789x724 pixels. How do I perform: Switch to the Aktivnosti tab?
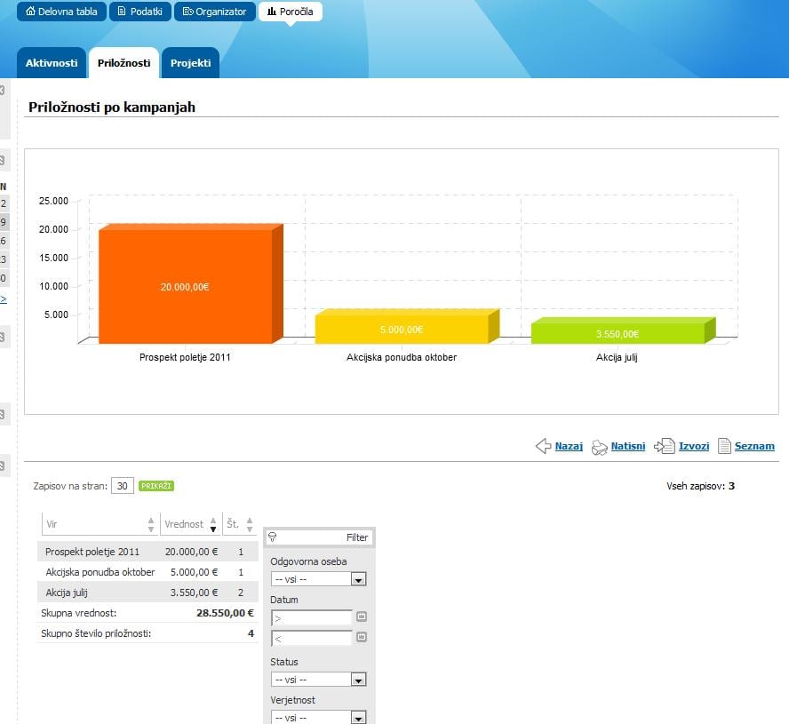pyautogui.click(x=52, y=63)
